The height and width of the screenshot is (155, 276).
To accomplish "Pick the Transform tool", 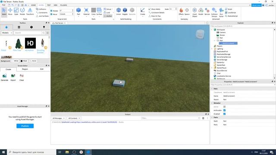I will [30, 11].
